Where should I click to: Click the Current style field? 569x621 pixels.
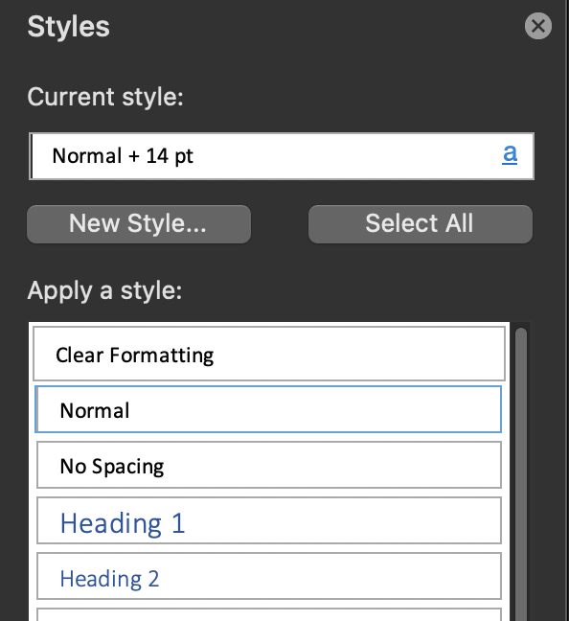(x=282, y=156)
